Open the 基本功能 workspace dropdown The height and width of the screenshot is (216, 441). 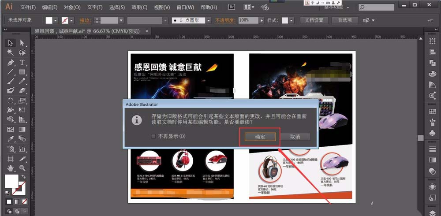pos(348,7)
